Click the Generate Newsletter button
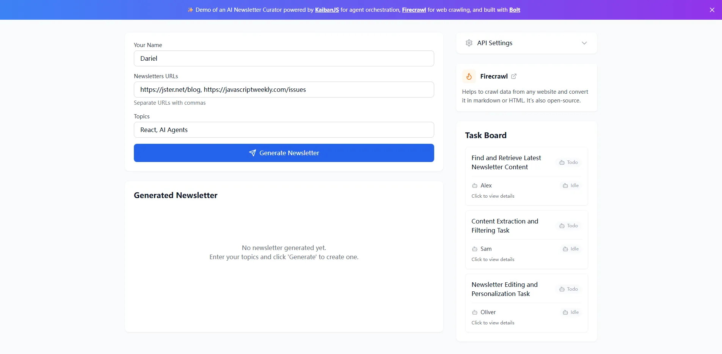722x354 pixels. click(x=284, y=153)
